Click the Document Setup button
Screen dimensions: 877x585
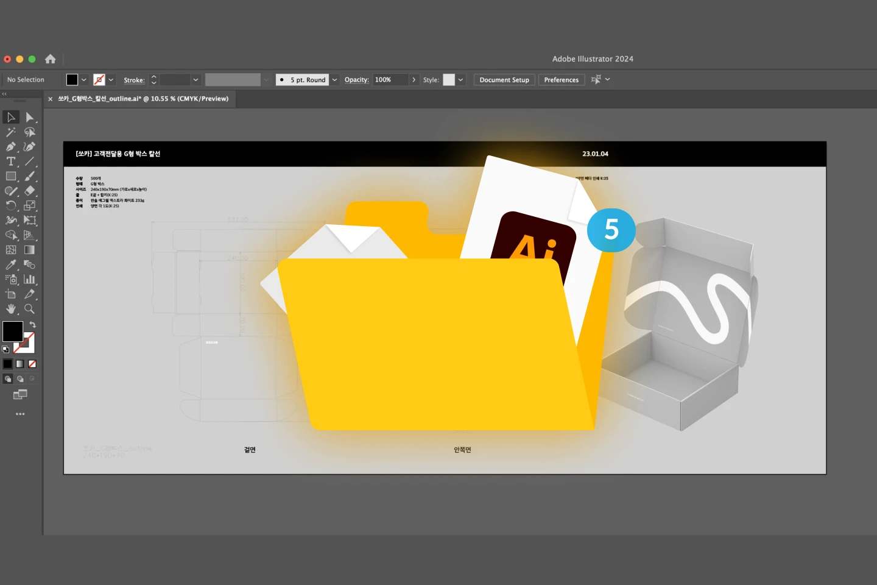[x=504, y=80]
